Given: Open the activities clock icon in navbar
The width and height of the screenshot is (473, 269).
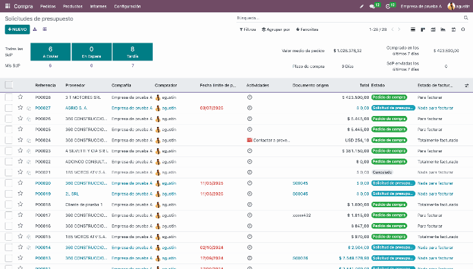Looking at the screenshot, I should click(x=388, y=6).
